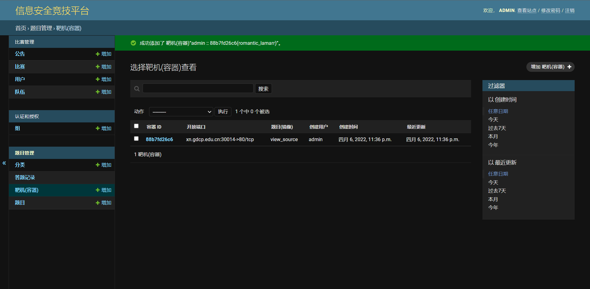Screen dimensions: 590x289
Task: Filter 创建时间 by 今天
Action: 493,120
